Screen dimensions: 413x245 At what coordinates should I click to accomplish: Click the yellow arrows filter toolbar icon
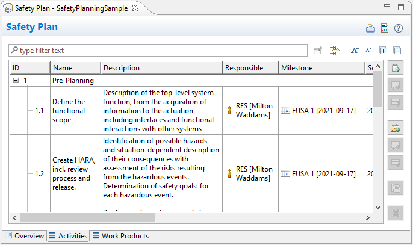coord(335,51)
